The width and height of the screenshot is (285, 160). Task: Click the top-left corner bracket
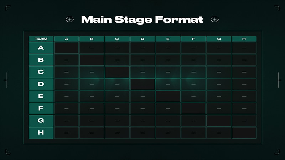pos(8,8)
